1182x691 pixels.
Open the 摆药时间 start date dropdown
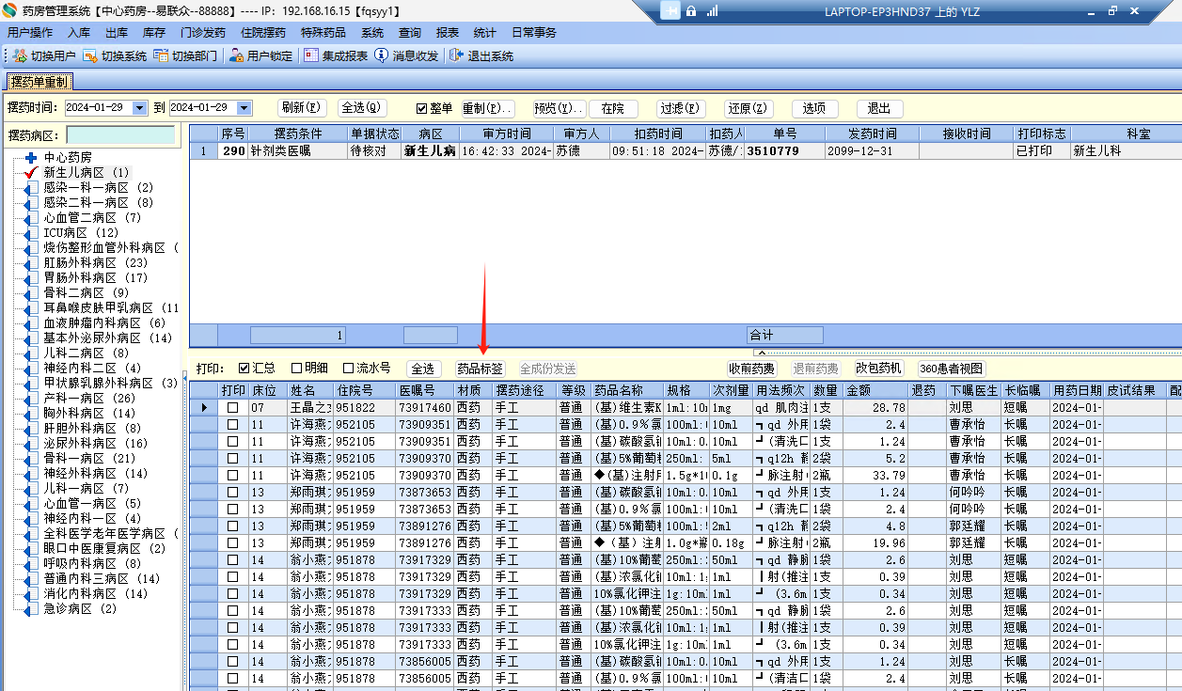click(x=140, y=108)
